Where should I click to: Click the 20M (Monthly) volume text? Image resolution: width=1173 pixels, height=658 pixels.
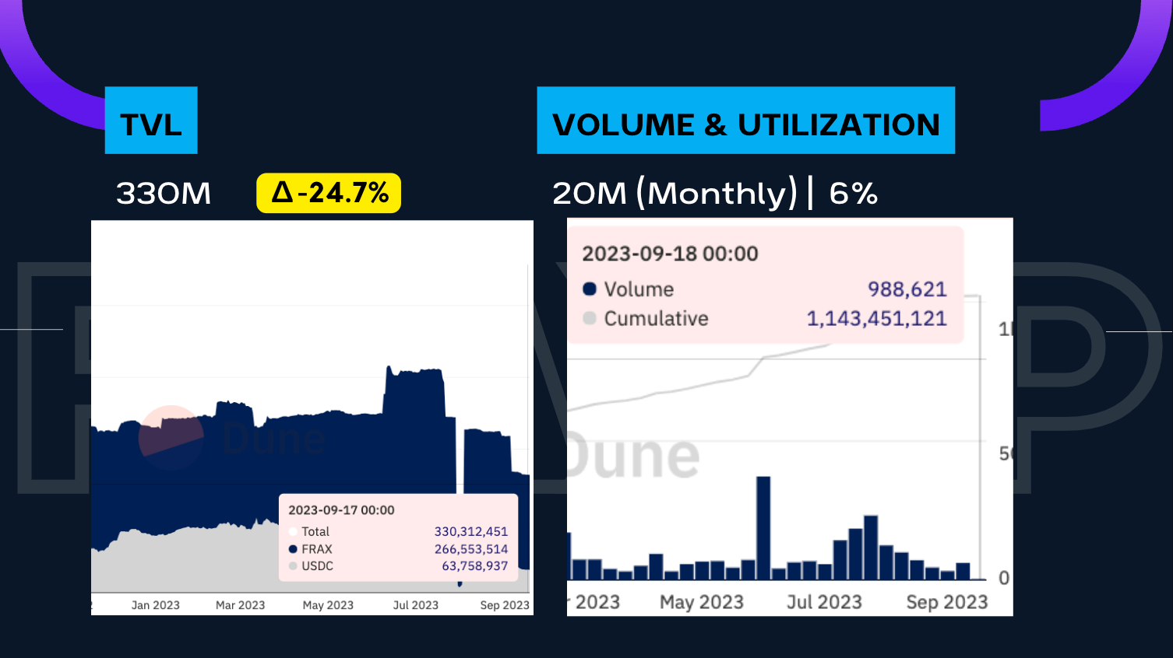[675, 194]
